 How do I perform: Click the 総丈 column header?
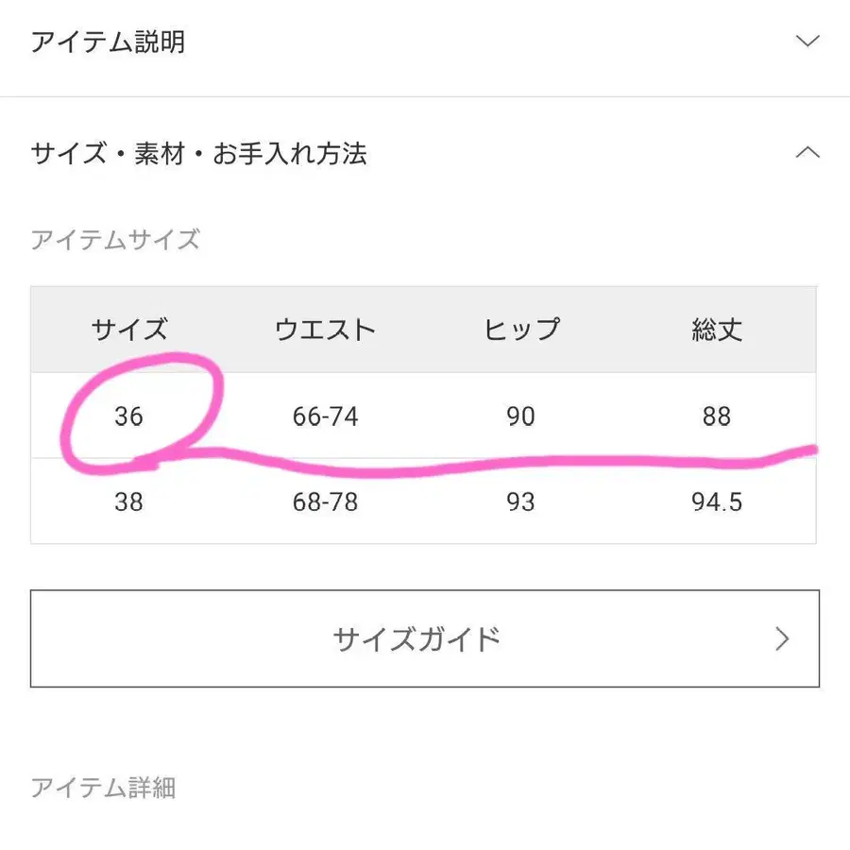[x=718, y=329]
